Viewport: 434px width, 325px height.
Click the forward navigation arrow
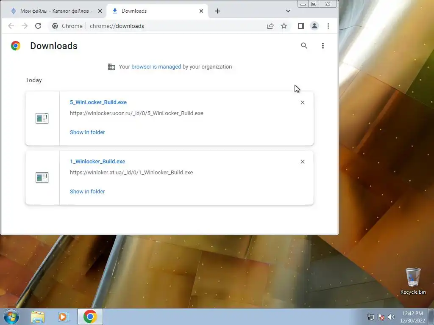point(25,26)
